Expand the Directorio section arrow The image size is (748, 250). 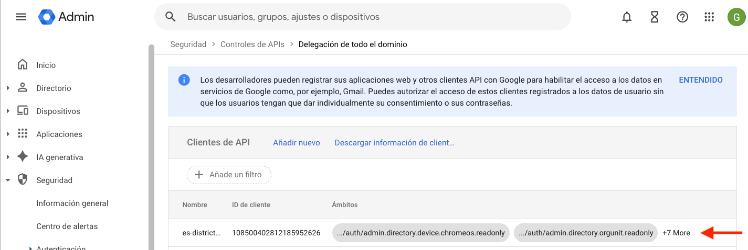point(8,88)
